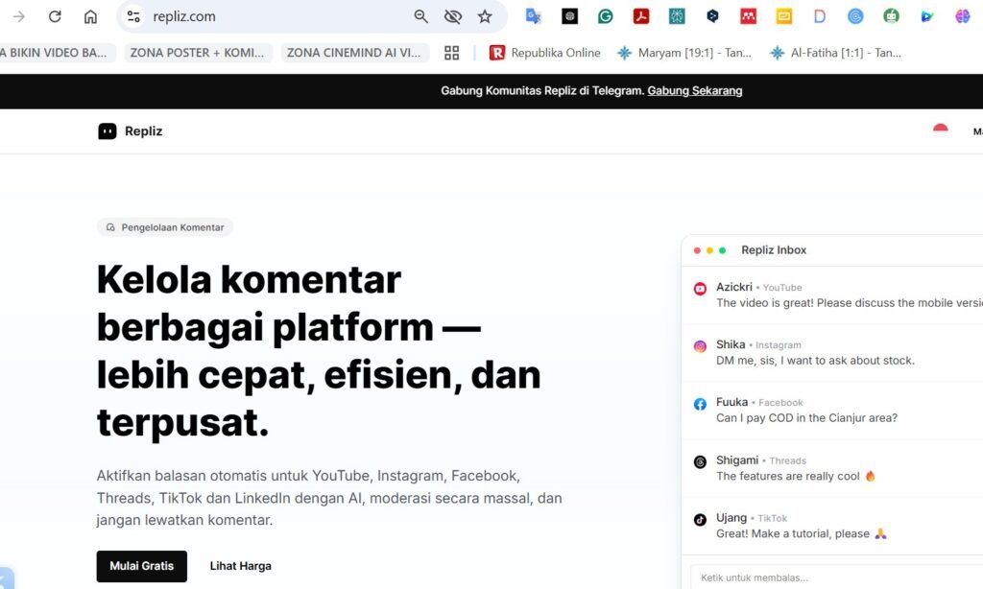This screenshot has width=983, height=589.
Task: Open the red Mendeley-style extension icon
Action: coord(748,16)
